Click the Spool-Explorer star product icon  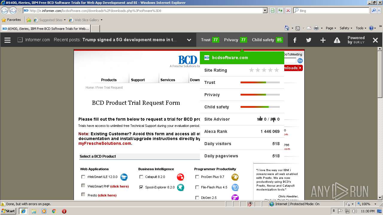click(x=180, y=187)
